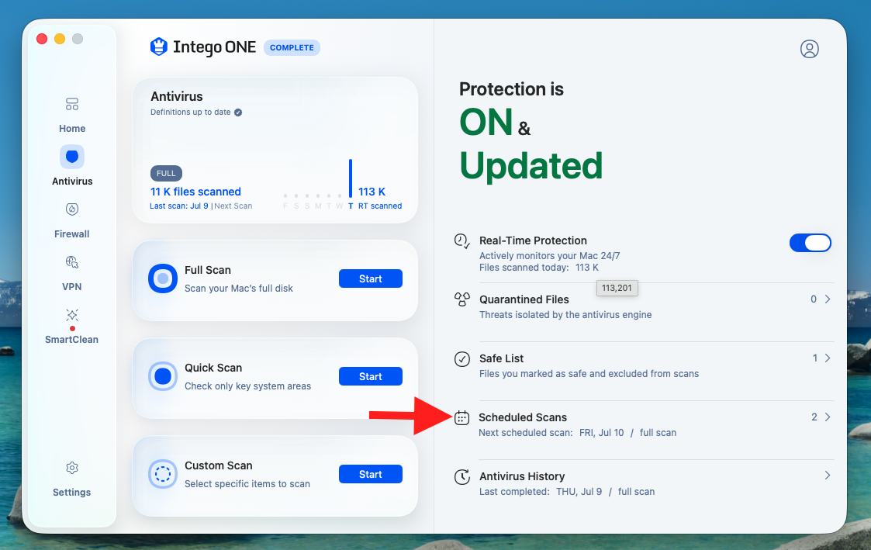Open the user account profile icon

(x=810, y=49)
